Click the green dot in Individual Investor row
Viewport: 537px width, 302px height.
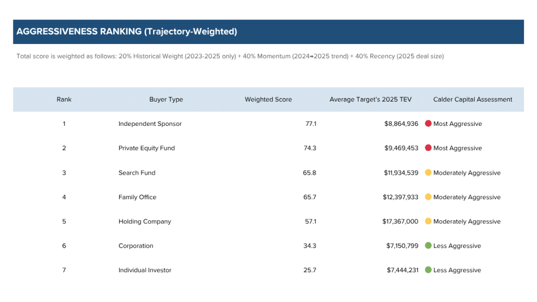click(x=428, y=270)
